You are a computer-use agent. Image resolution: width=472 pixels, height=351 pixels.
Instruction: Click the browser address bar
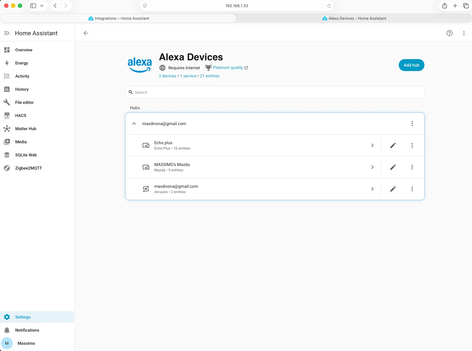(x=237, y=6)
